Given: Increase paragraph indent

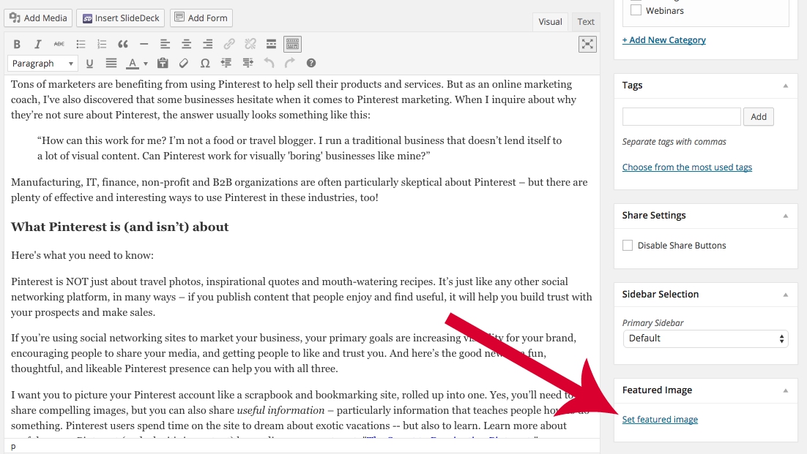Looking at the screenshot, I should 248,63.
